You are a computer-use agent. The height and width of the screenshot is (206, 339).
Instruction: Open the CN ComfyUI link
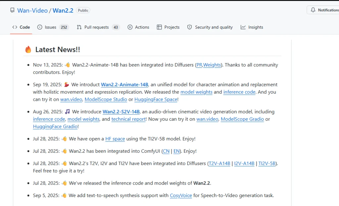(166, 151)
